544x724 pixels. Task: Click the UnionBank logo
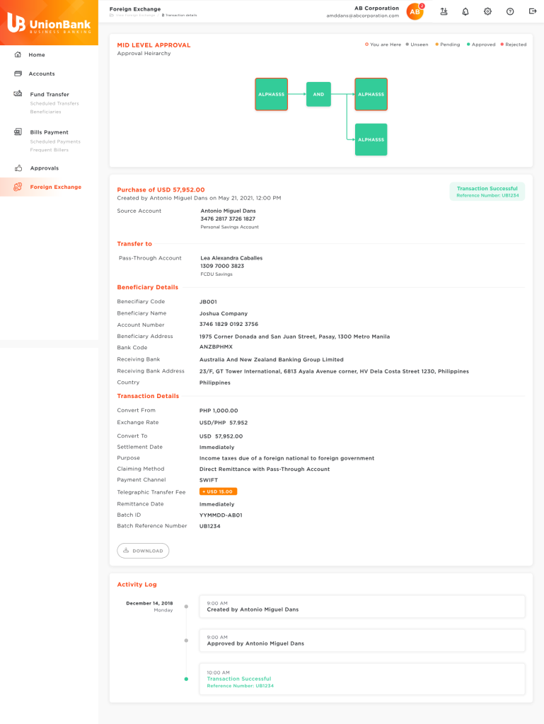pyautogui.click(x=48, y=23)
